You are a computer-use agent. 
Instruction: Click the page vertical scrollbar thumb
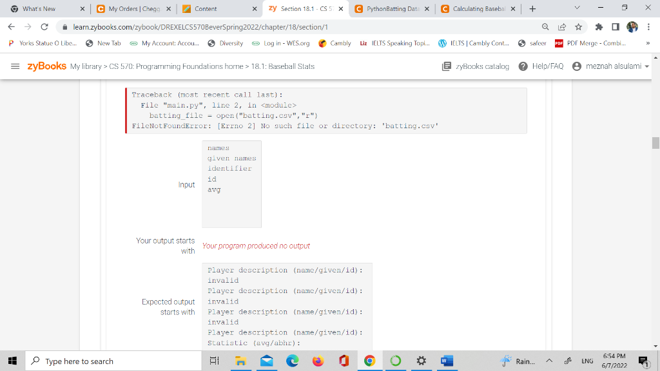pos(655,143)
